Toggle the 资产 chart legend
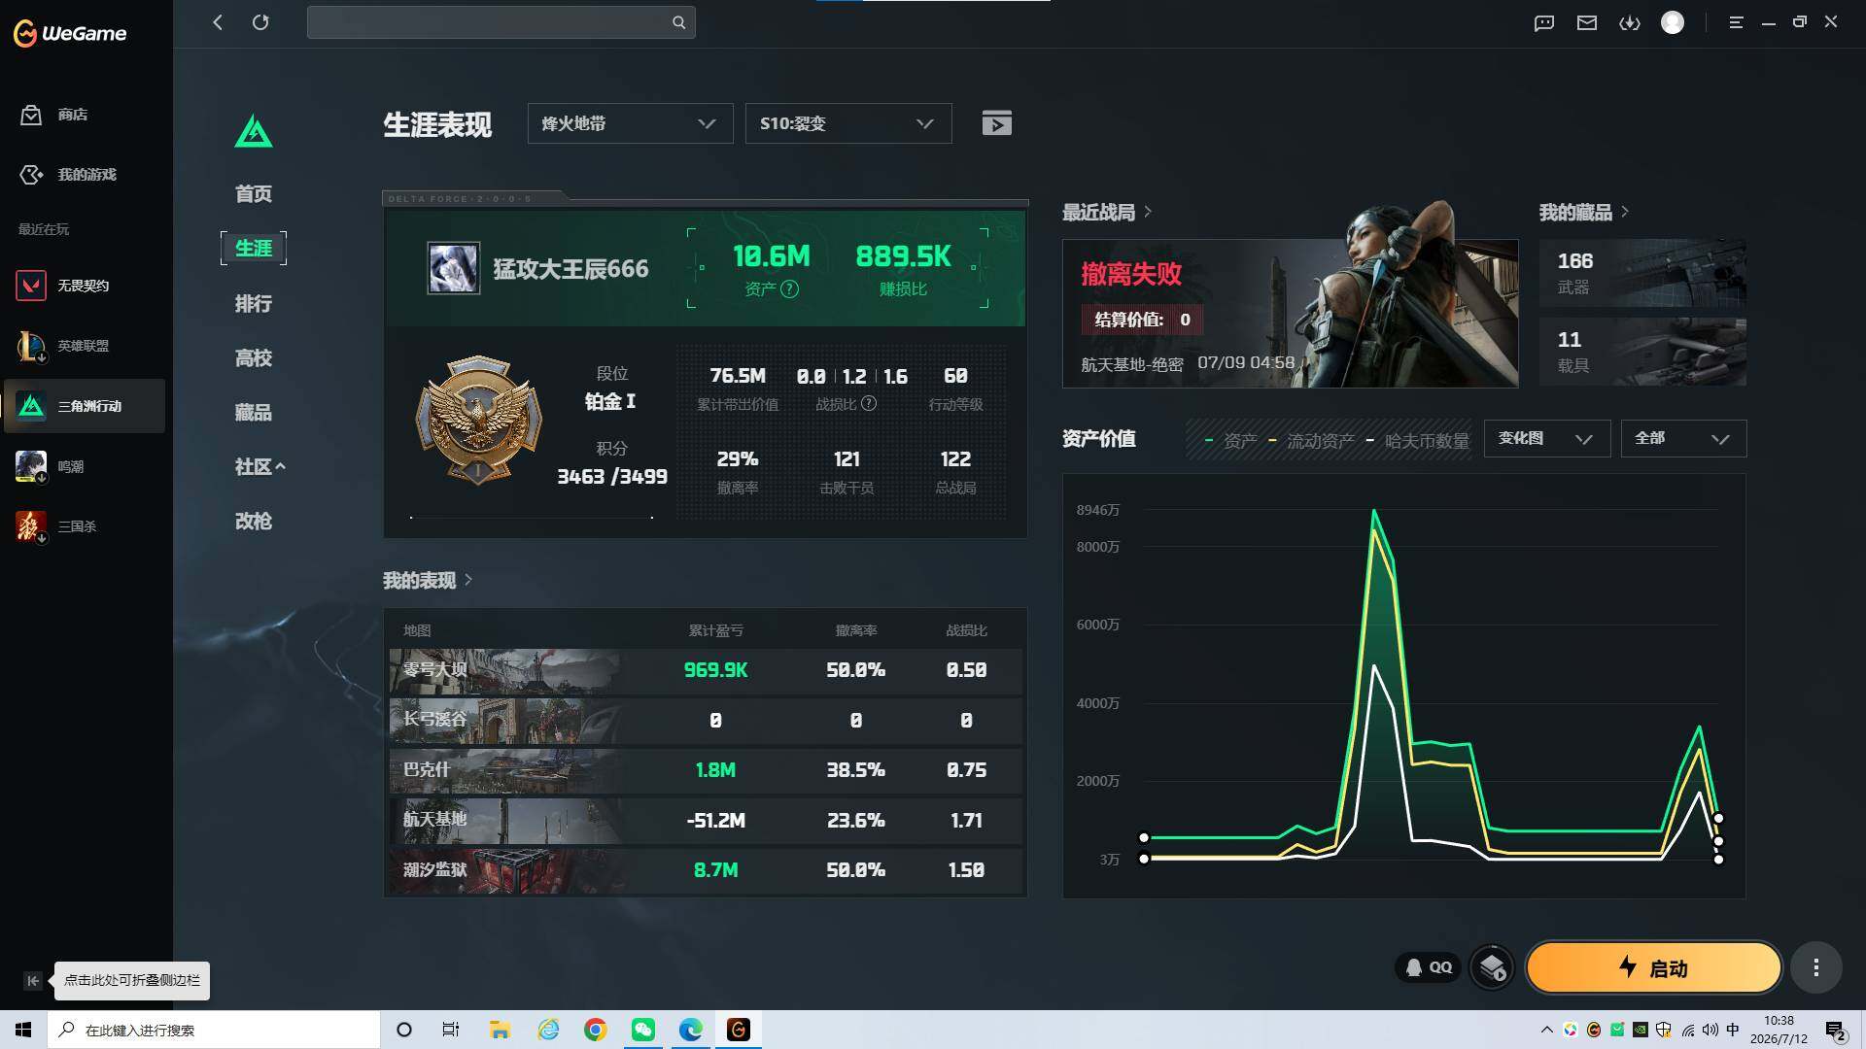The image size is (1866, 1049). (1230, 441)
